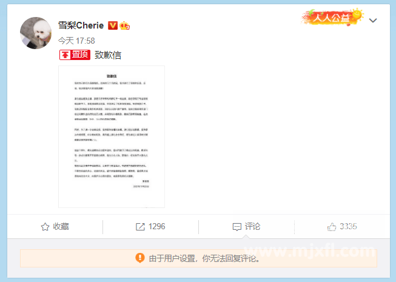The width and height of the screenshot is (396, 282).
Task: Click the repost share arrow icon
Action: (140, 227)
